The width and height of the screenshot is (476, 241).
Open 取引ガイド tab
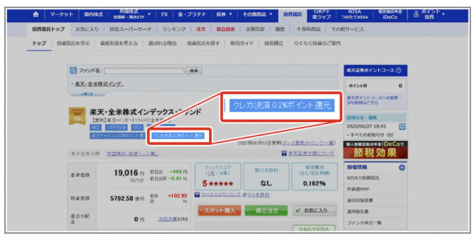point(242,43)
